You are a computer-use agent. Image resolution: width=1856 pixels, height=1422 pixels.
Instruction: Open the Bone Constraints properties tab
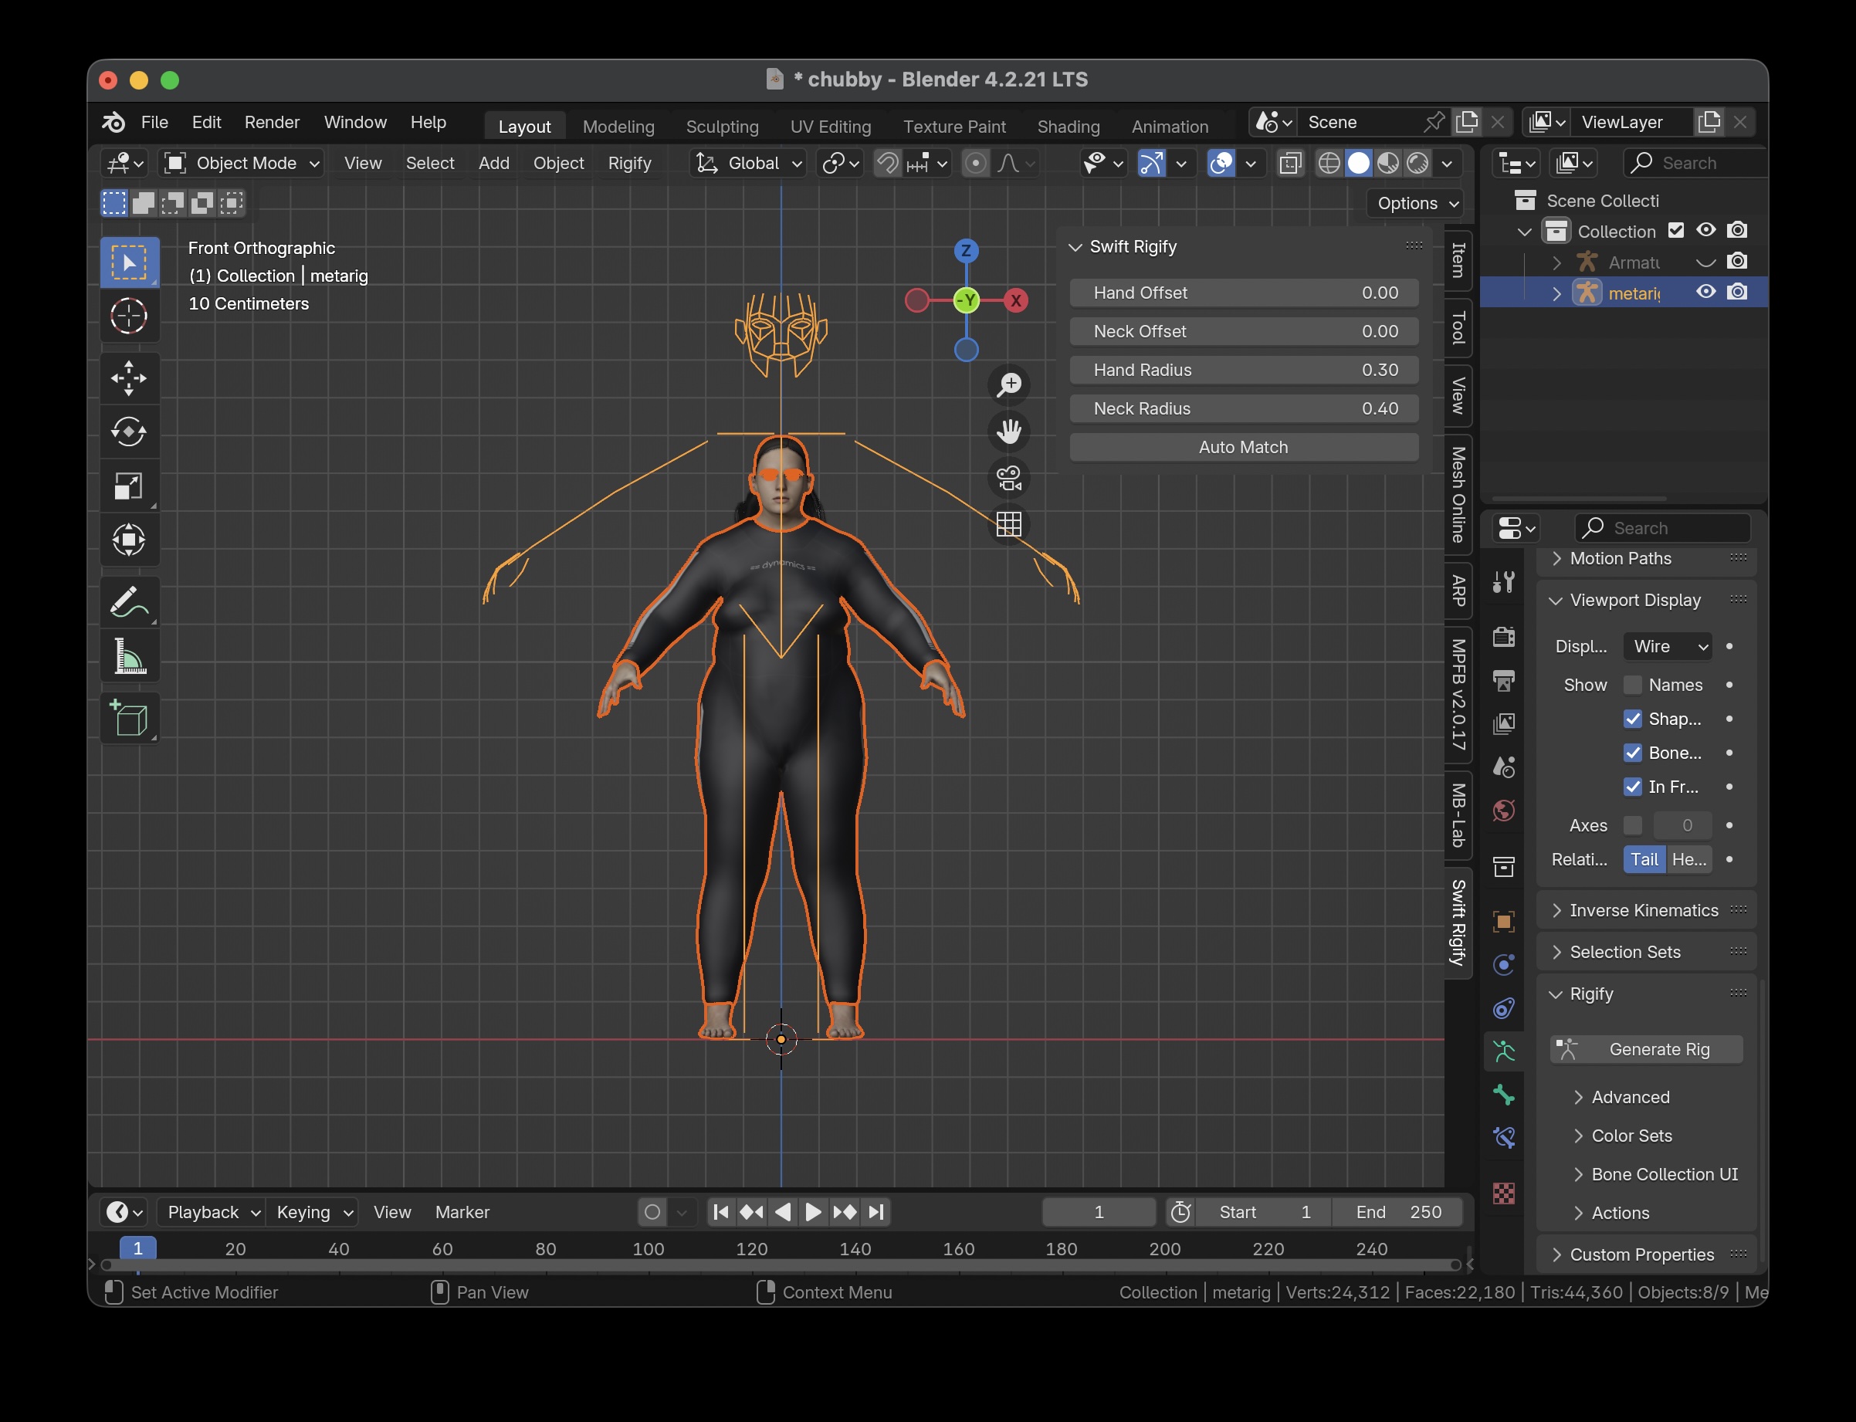pos(1504,1138)
